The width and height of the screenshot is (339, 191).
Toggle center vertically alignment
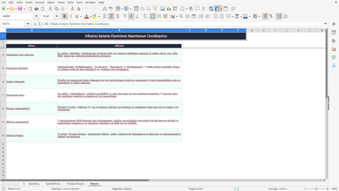click(131, 16)
